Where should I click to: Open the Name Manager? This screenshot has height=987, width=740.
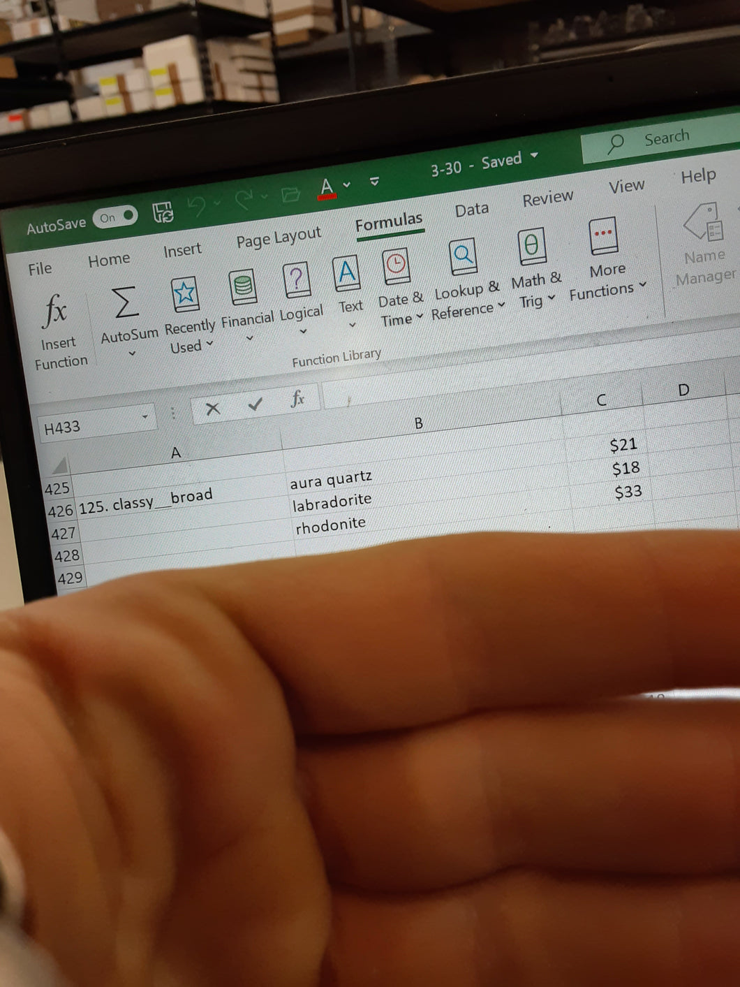(x=704, y=245)
